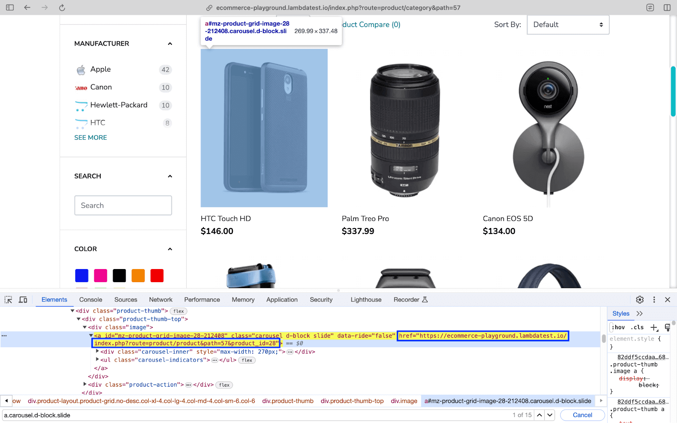Click the three-dot actions on selected DOM row
677x423 pixels.
click(x=4, y=335)
